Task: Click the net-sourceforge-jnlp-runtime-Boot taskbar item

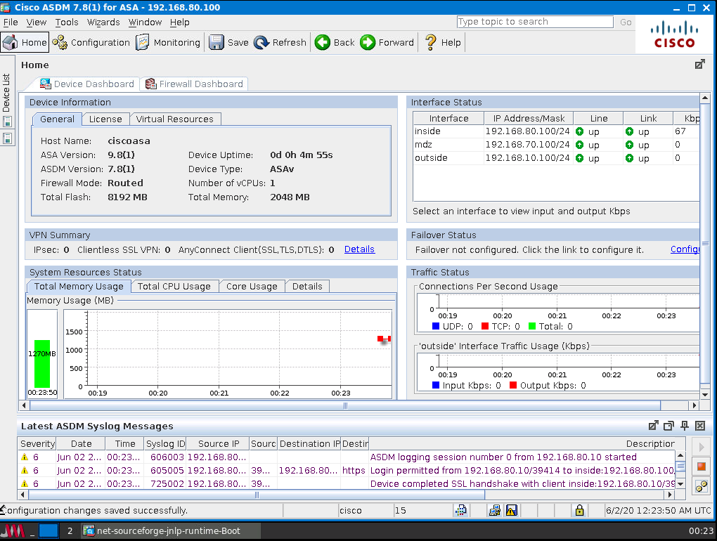Action: [x=171, y=530]
